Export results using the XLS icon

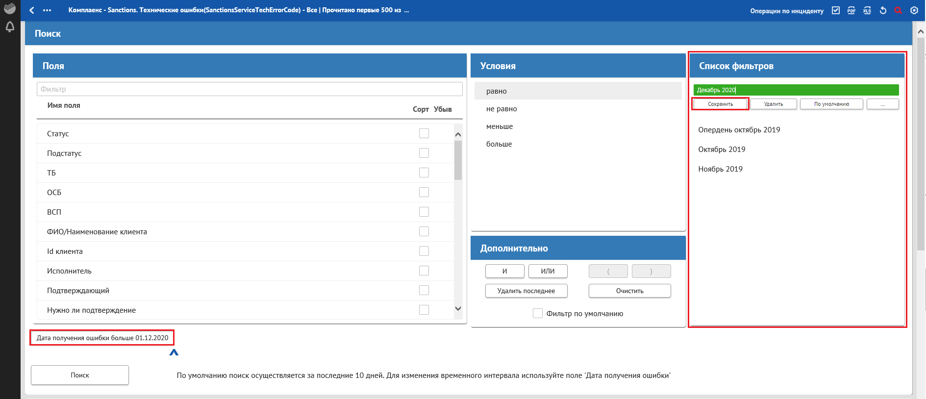pyautogui.click(x=867, y=10)
